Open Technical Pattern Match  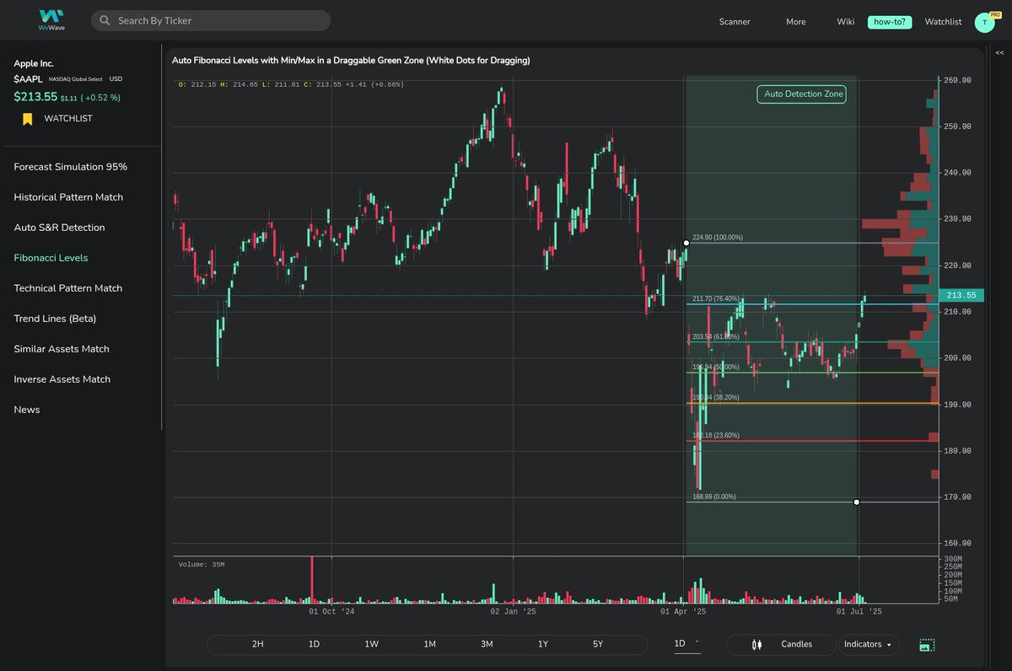tap(68, 288)
